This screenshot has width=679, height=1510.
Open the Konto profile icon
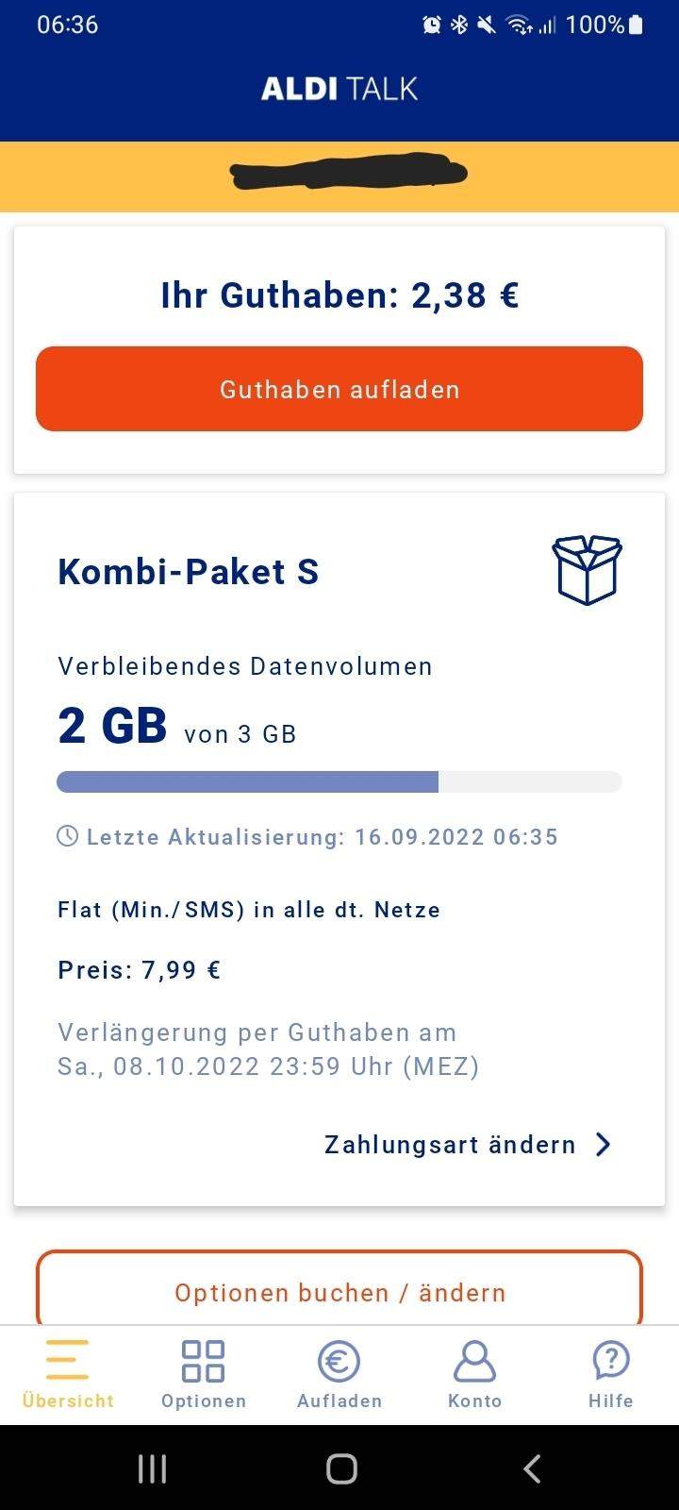click(474, 1360)
